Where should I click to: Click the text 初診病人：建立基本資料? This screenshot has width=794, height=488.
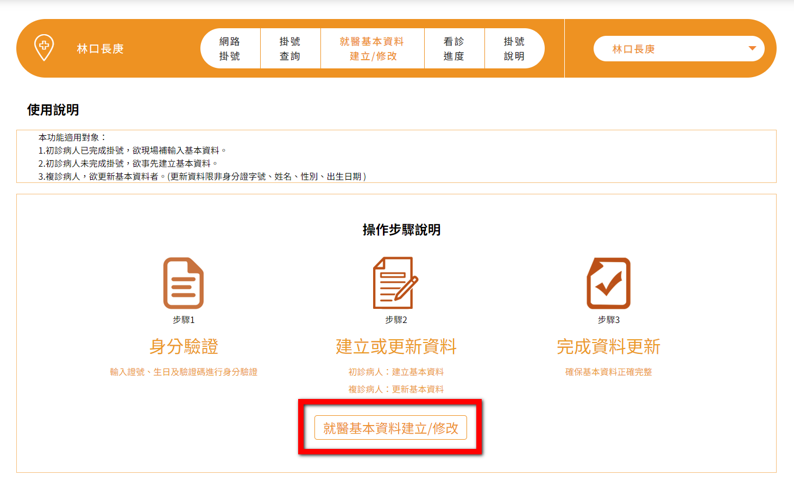(396, 372)
